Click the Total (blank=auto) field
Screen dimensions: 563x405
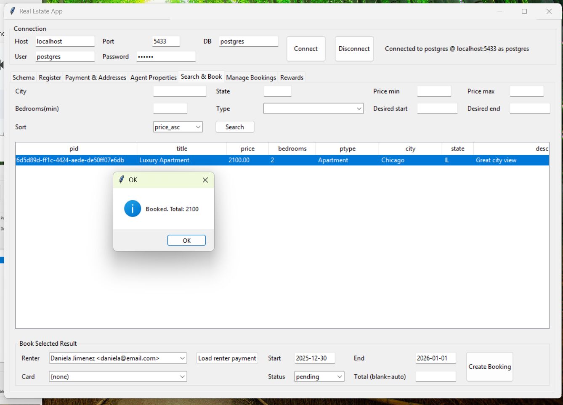click(436, 377)
